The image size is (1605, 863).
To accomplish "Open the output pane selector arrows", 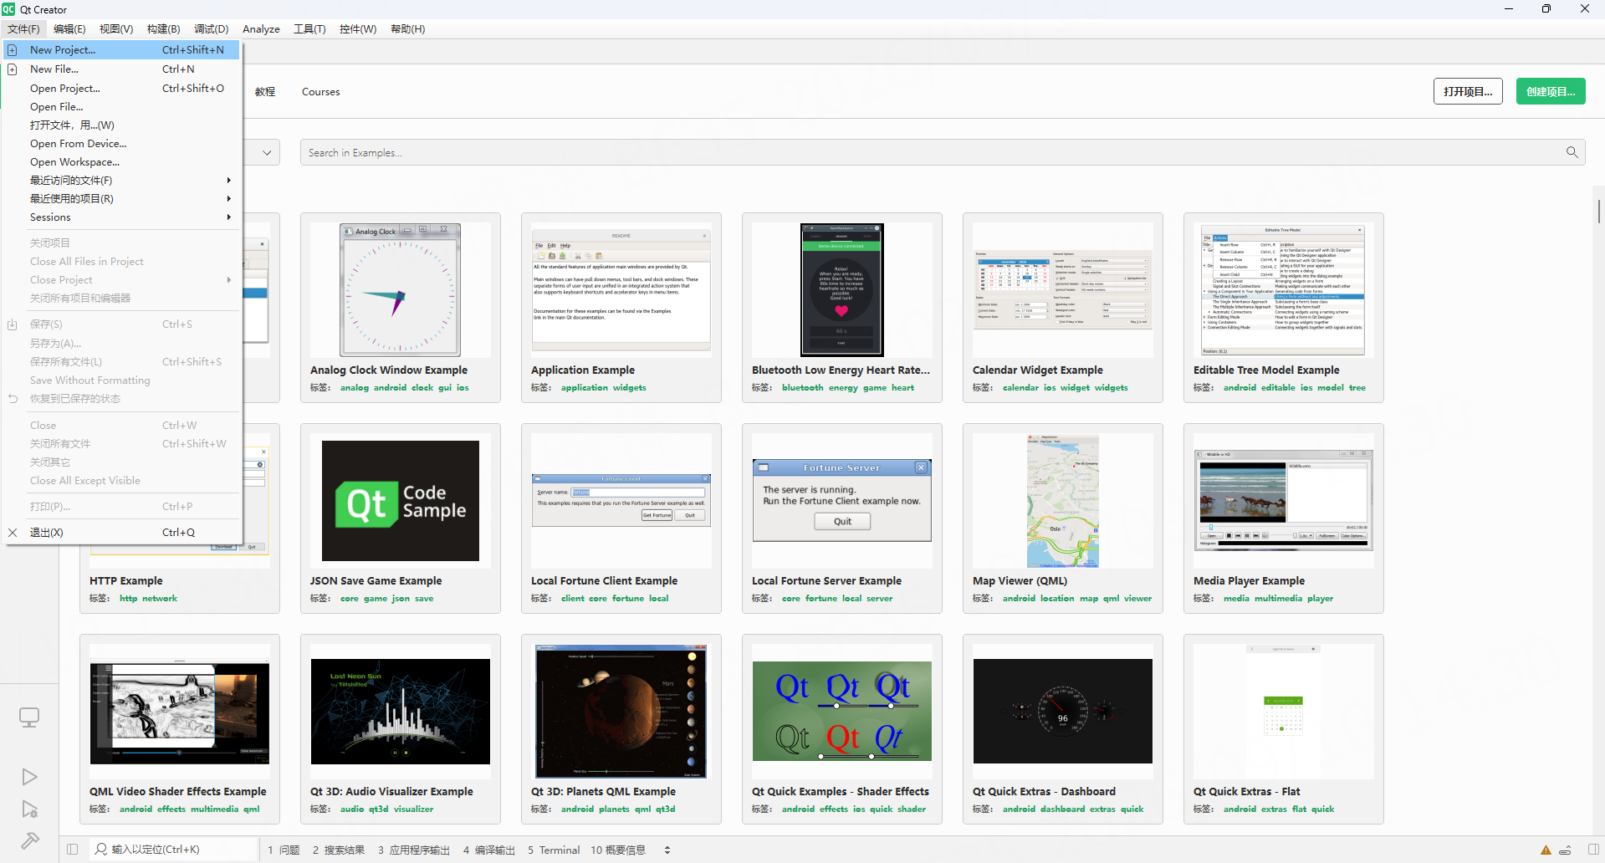I will (x=667, y=850).
